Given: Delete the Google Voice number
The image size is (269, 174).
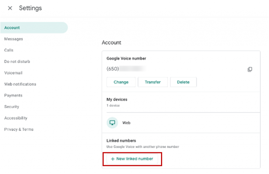Looking at the screenshot, I should click(183, 82).
